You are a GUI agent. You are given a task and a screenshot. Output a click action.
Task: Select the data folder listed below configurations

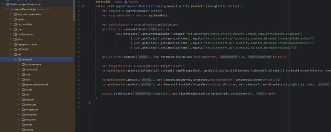[x=36, y=39]
